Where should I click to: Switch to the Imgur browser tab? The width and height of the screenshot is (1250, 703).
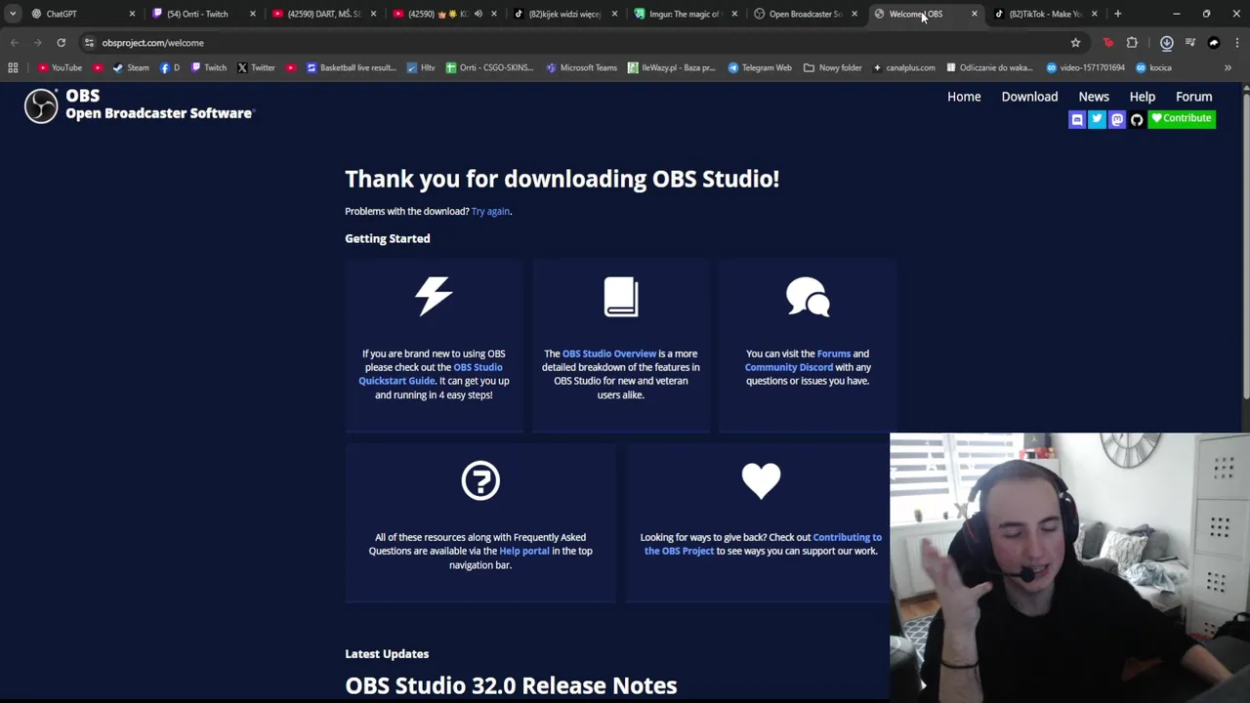(x=684, y=14)
